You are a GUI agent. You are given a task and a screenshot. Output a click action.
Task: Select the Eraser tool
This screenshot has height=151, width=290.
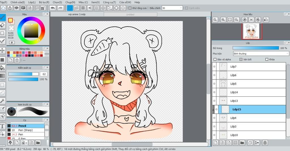2,25
